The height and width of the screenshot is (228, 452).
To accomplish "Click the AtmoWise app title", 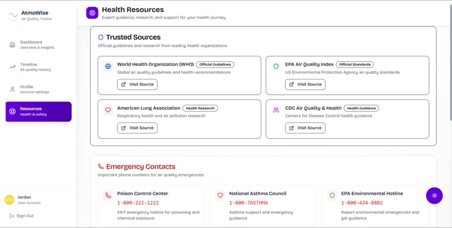I will (35, 13).
